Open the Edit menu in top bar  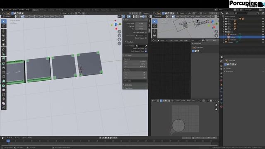coord(10,10)
